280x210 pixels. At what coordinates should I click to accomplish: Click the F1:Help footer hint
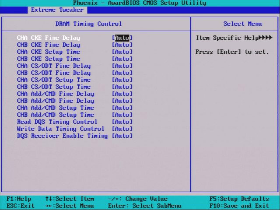click(x=19, y=199)
